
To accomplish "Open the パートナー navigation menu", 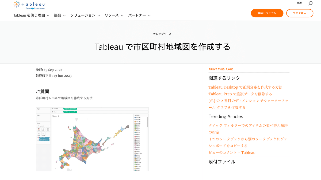I will tap(139, 15).
